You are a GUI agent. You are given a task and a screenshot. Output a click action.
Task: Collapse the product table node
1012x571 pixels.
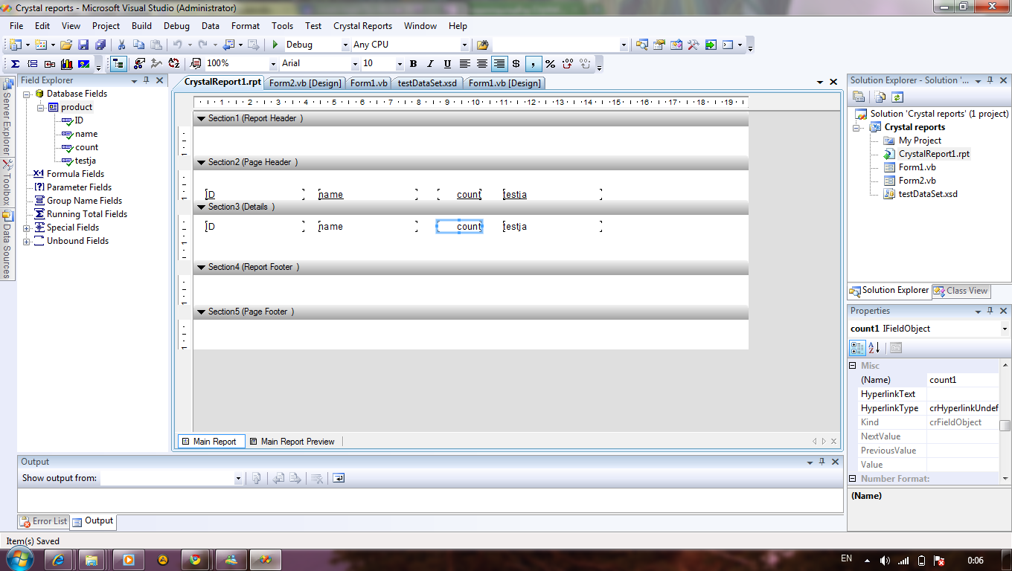click(41, 107)
